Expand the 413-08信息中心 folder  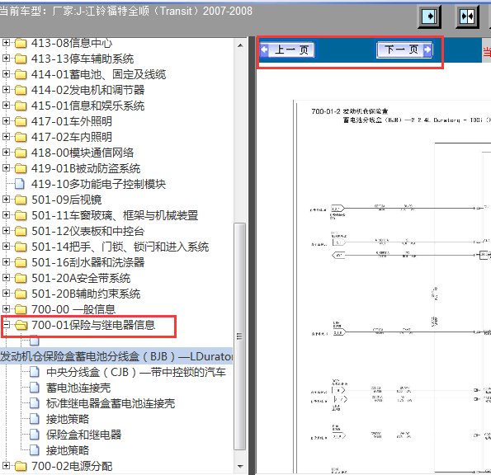click(6, 43)
